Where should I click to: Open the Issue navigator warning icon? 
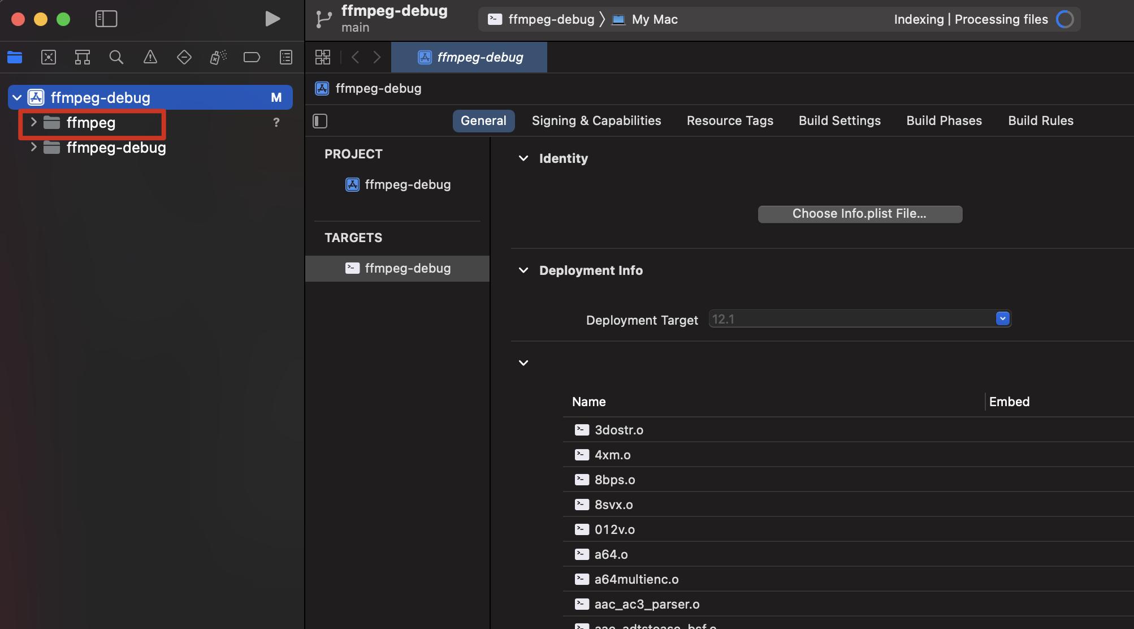[150, 57]
